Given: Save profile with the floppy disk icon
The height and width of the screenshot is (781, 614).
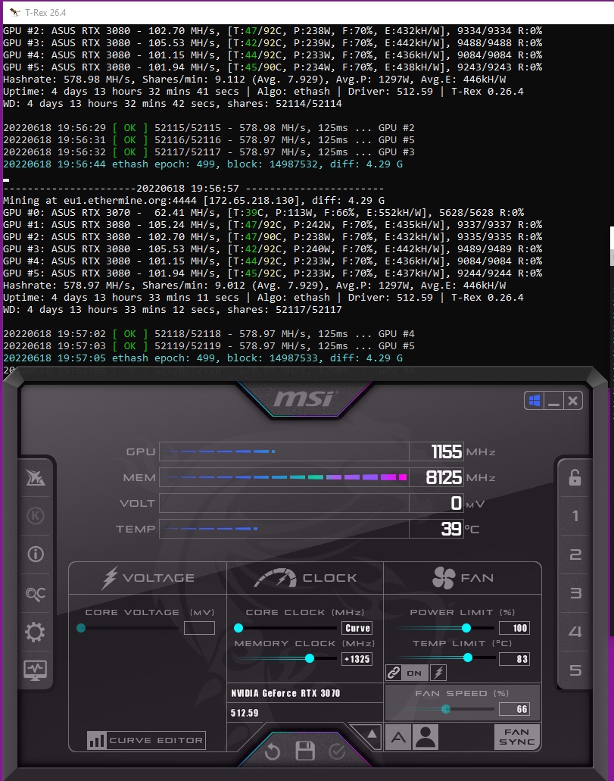Looking at the screenshot, I should tap(305, 751).
